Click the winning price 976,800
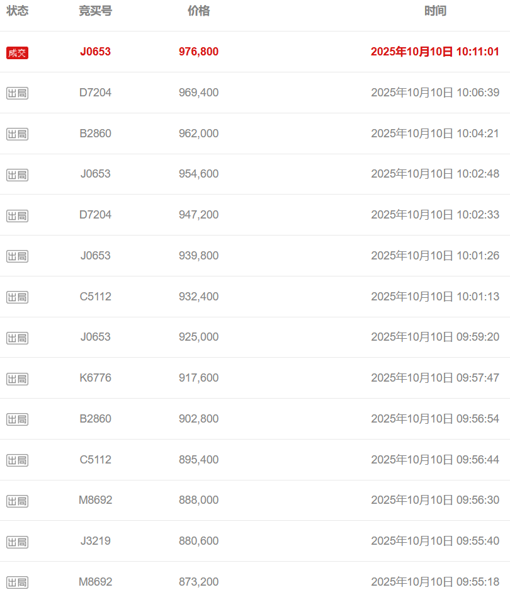510x597 pixels. pos(198,52)
